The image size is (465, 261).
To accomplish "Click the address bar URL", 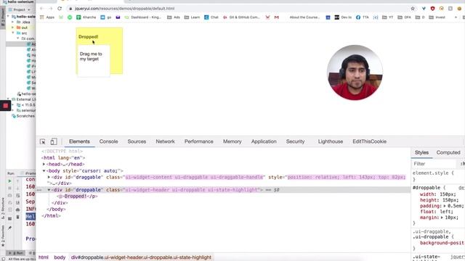I will click(124, 9).
